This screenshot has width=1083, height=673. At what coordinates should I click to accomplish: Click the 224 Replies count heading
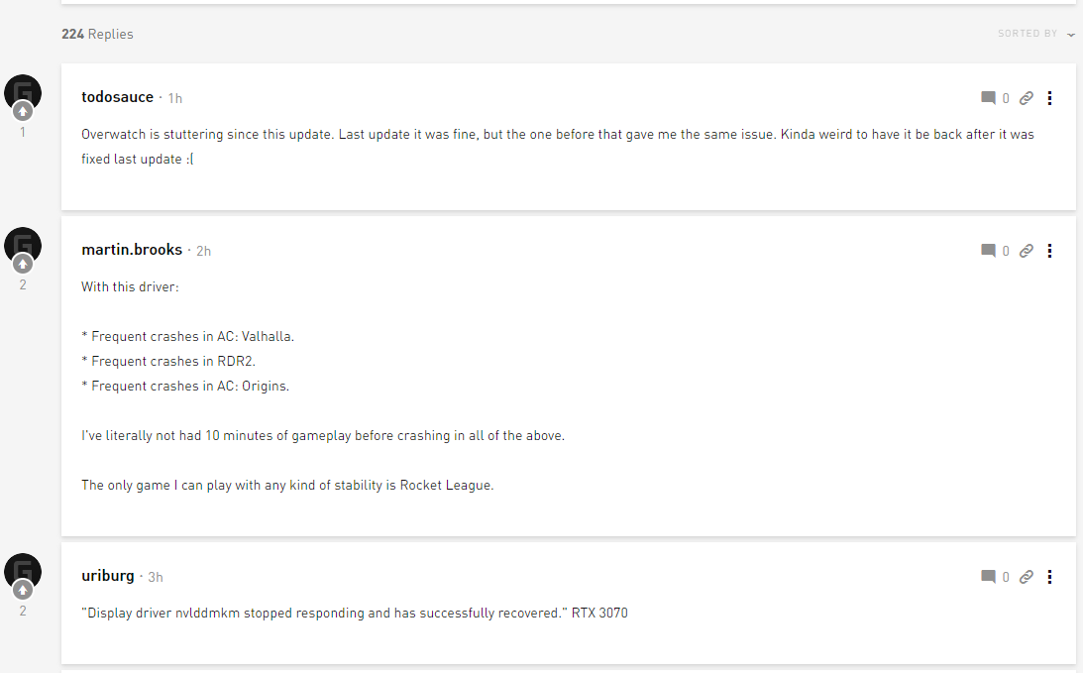point(97,34)
